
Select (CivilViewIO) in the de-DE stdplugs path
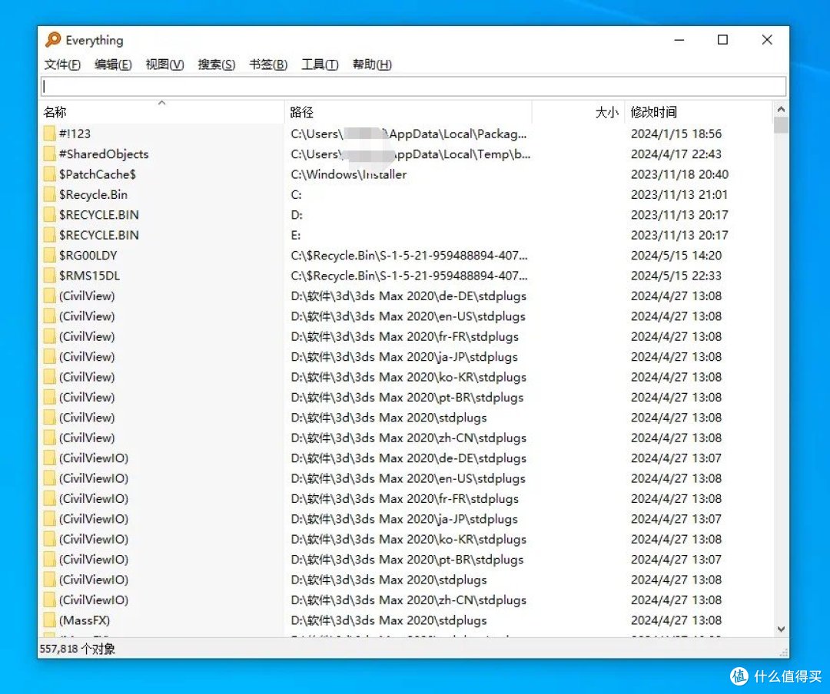tap(94, 458)
